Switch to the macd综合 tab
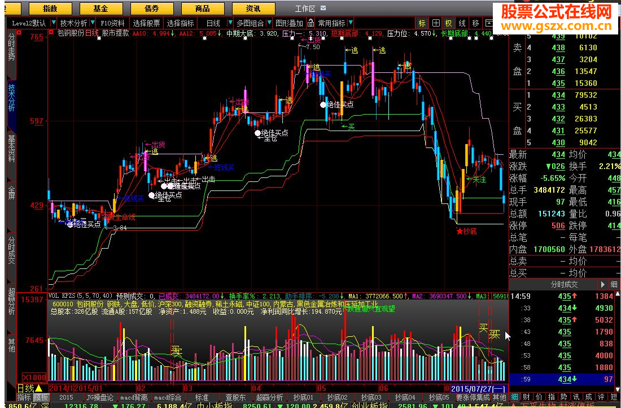This screenshot has height=408, width=621. 168,397
